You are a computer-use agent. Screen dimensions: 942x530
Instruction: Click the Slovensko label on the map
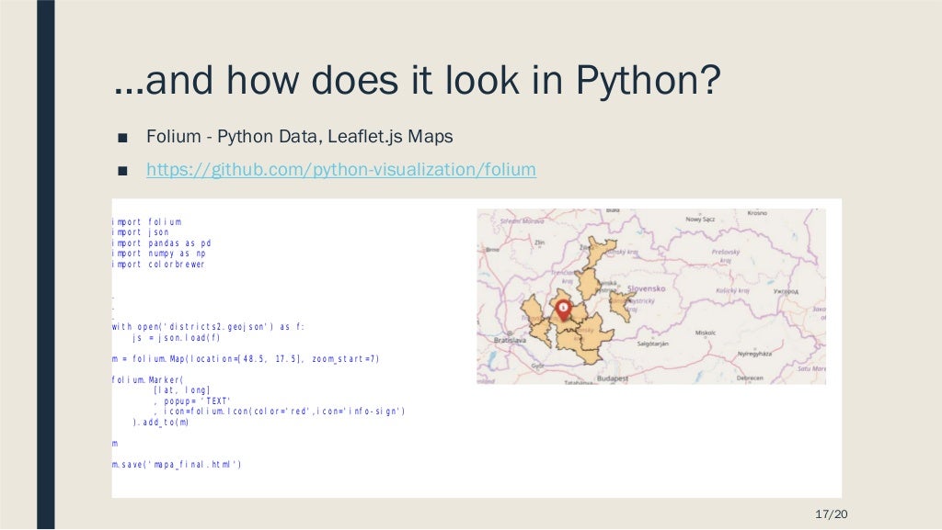coord(647,288)
